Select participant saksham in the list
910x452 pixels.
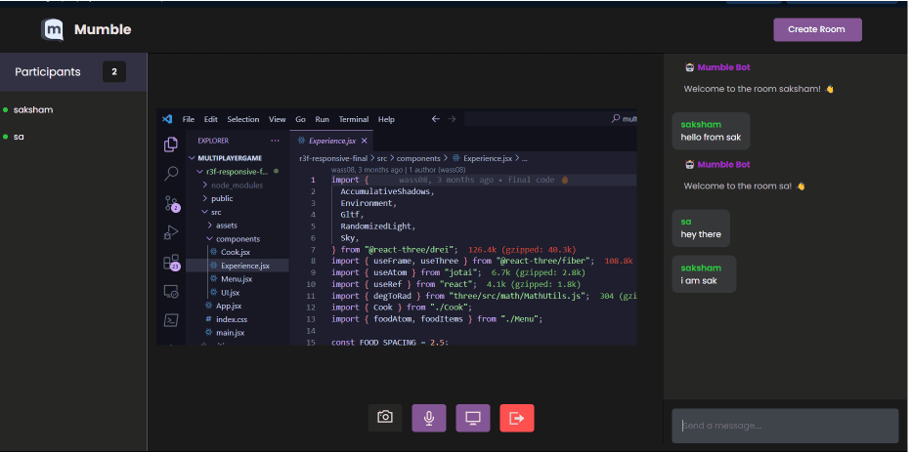33,109
